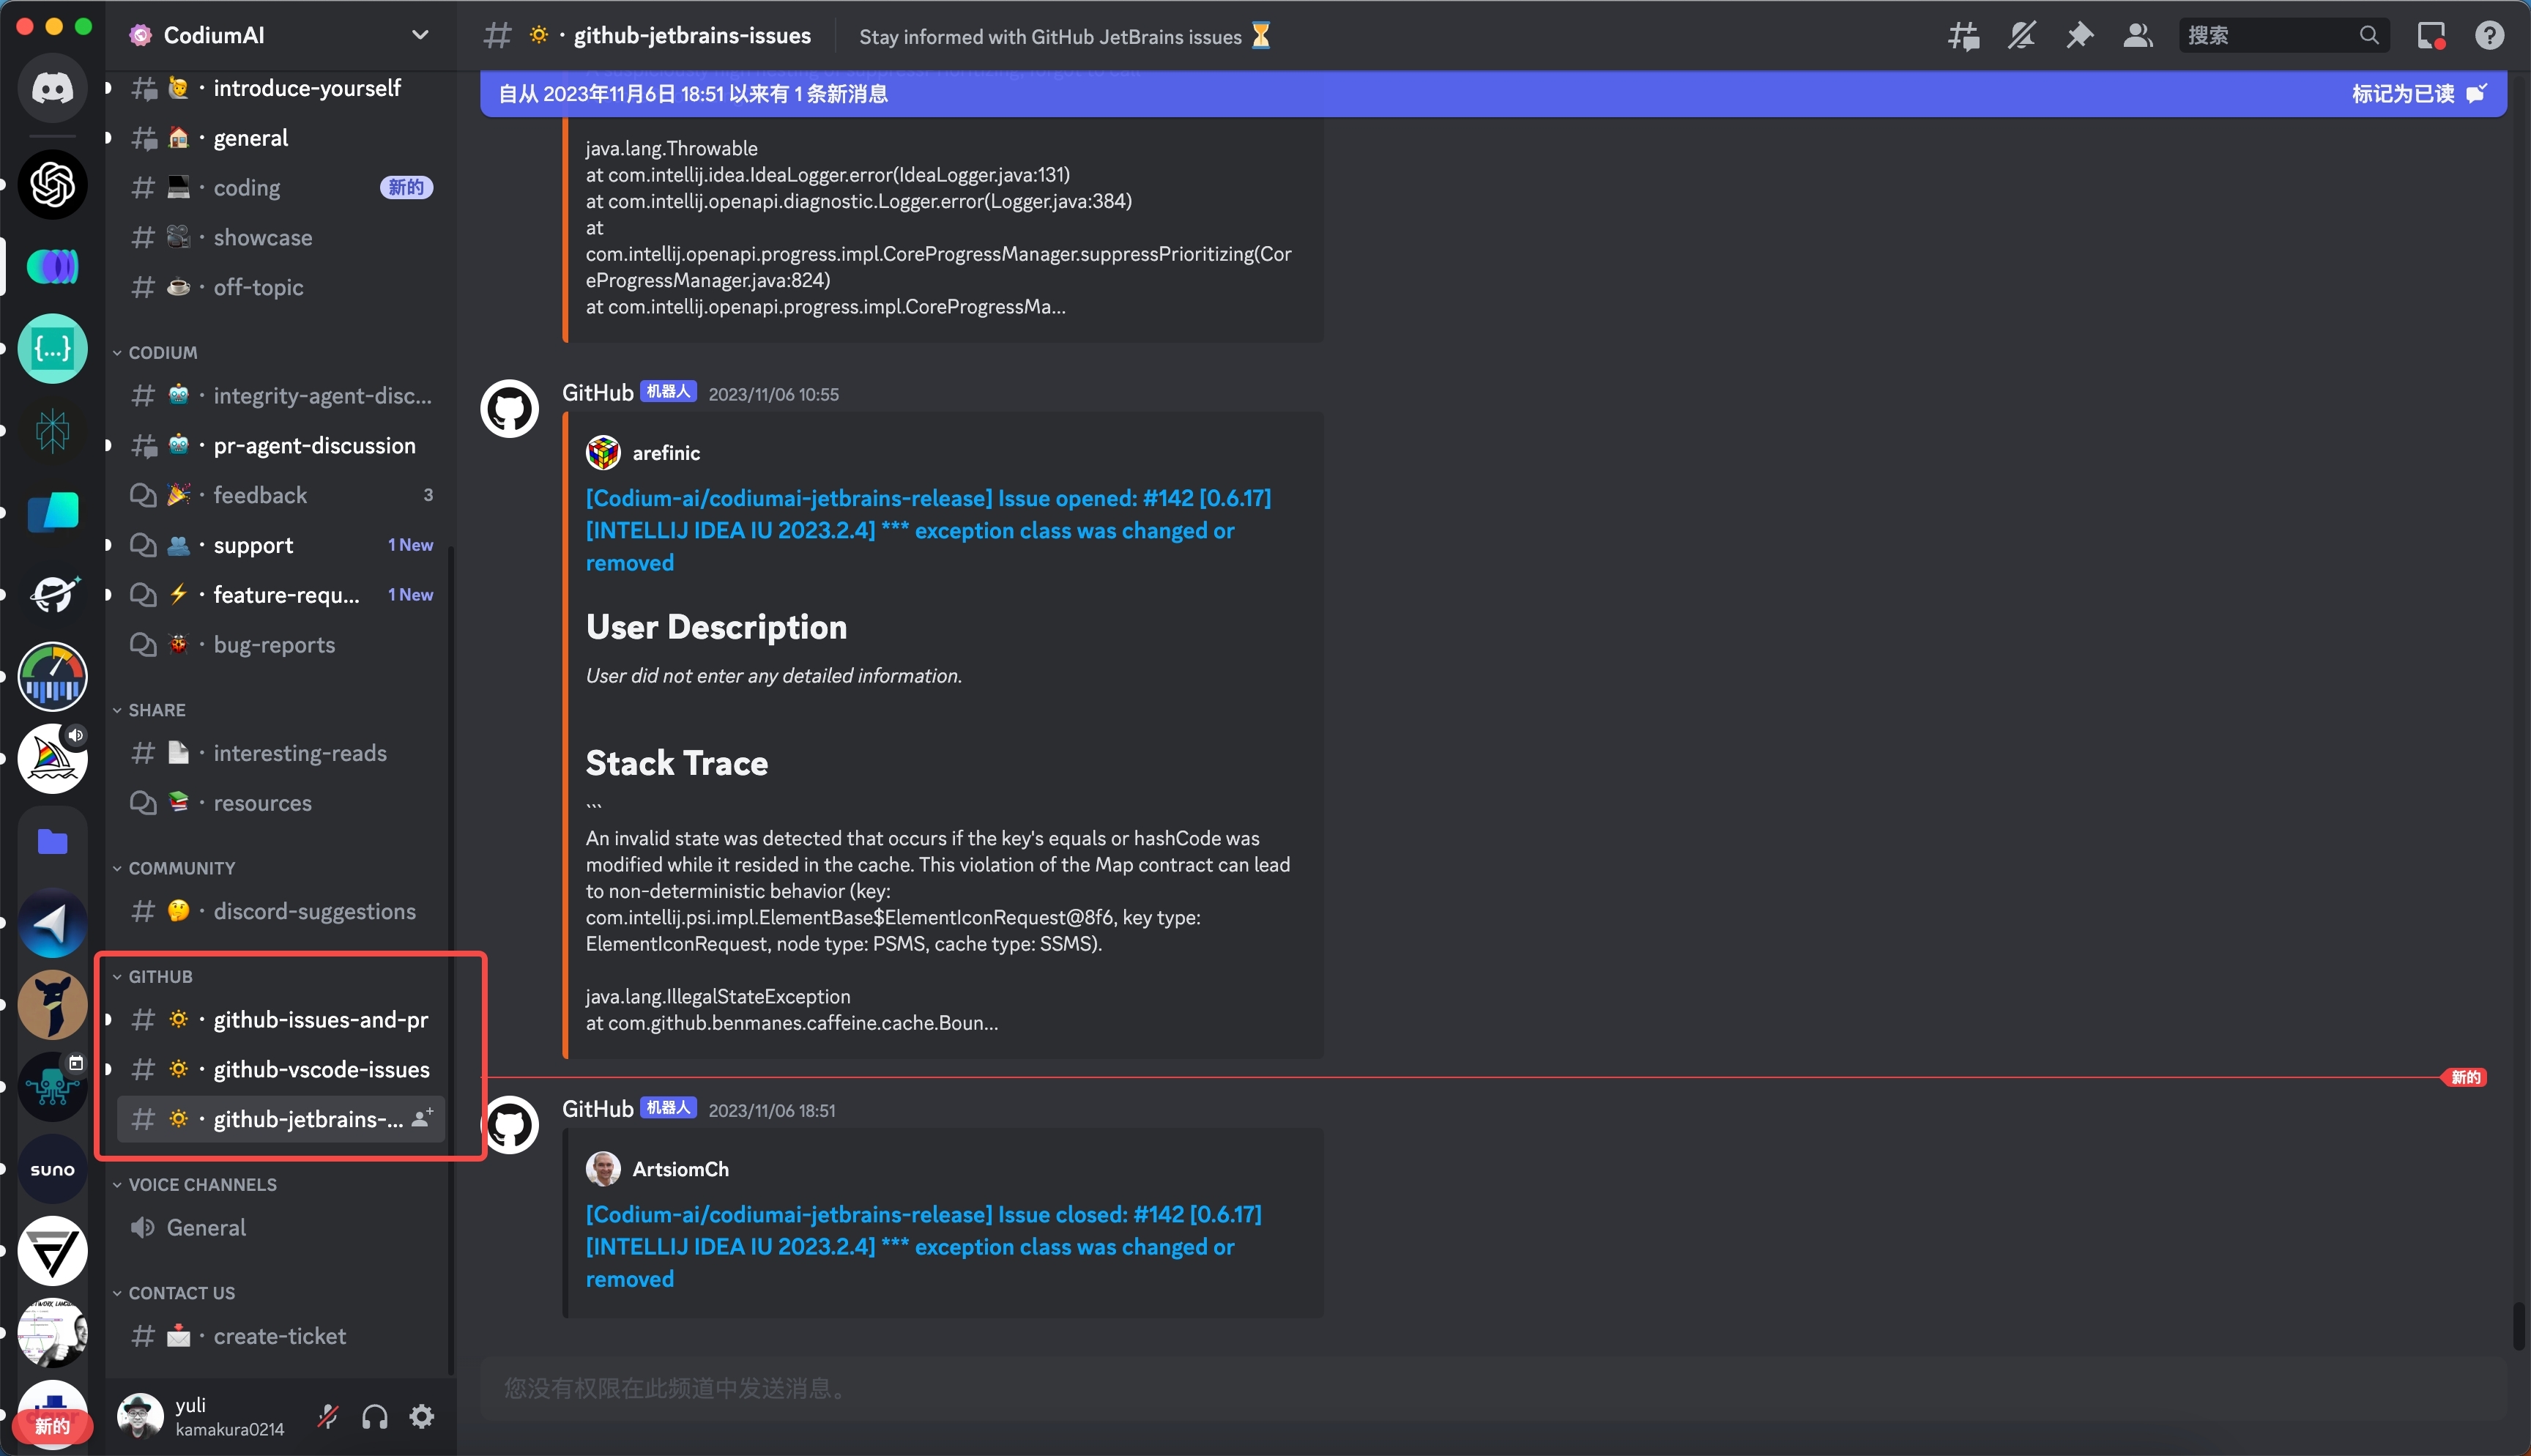Open the pinned messages icon

click(x=2080, y=35)
